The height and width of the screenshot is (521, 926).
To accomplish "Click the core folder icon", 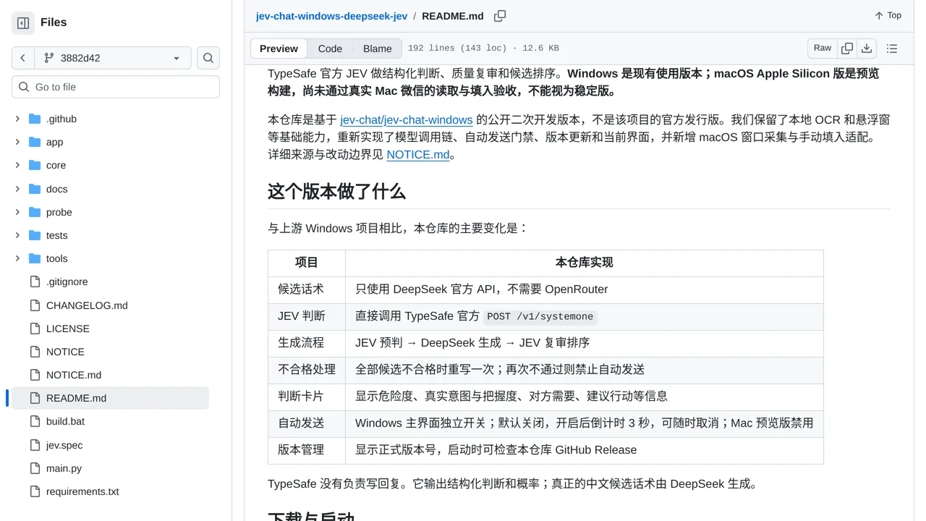I will click(x=35, y=165).
